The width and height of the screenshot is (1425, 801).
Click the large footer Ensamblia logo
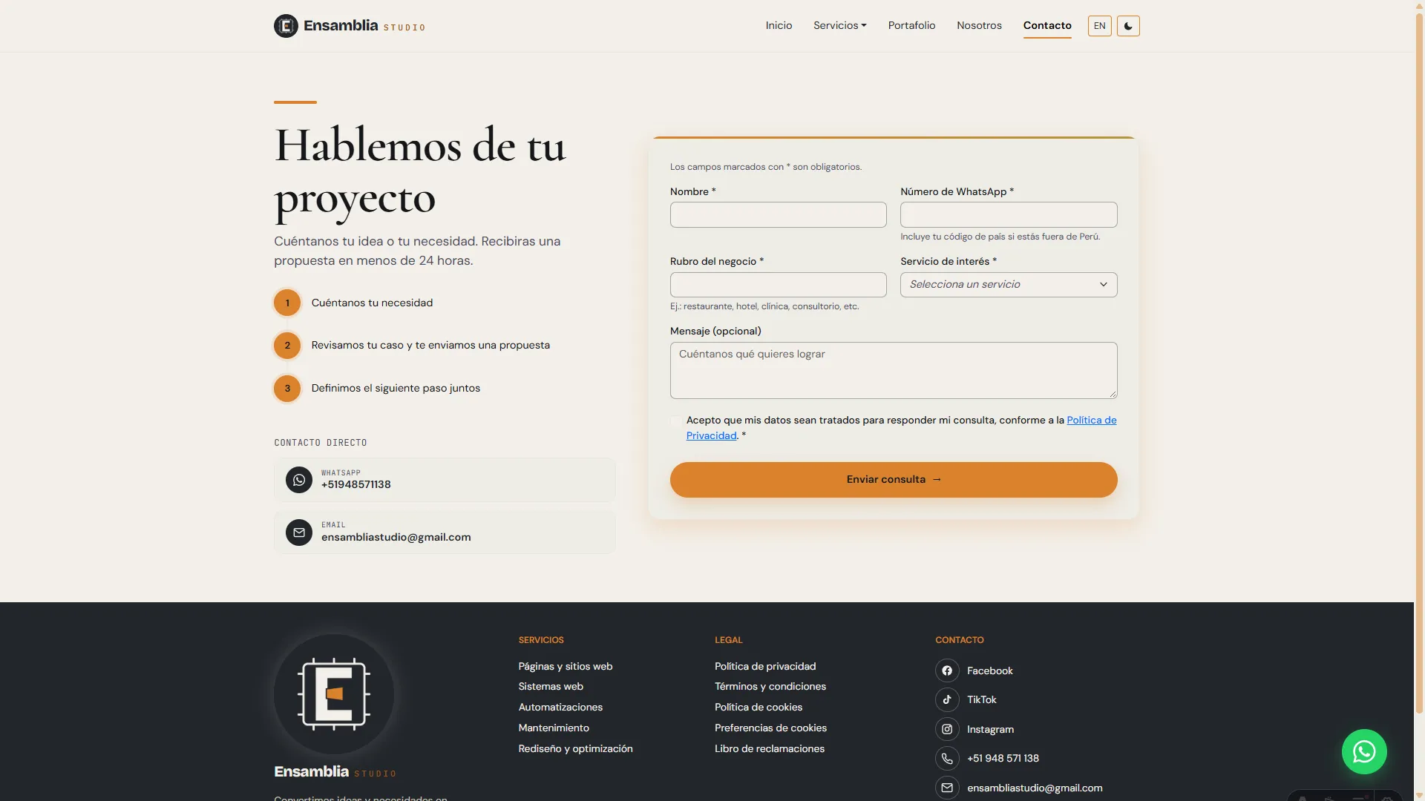coord(334,694)
